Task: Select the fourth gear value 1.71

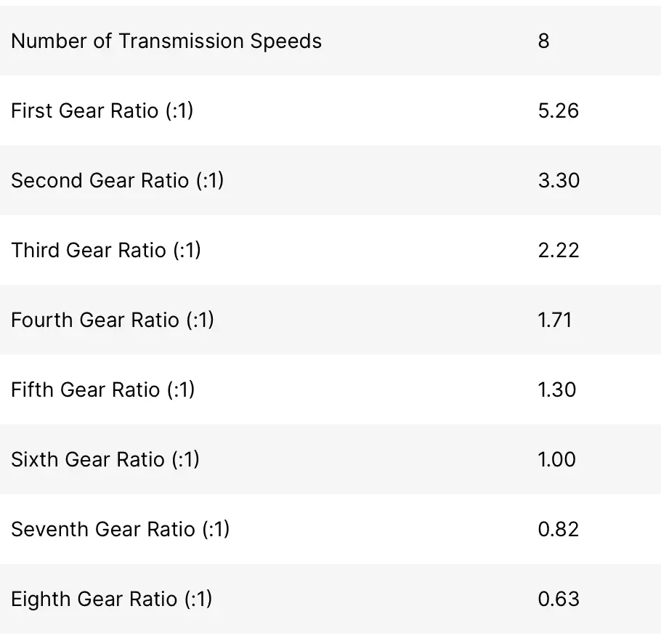Action: [x=555, y=320]
